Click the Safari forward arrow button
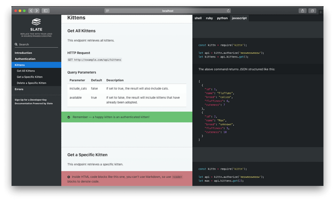Viewport: 335px width, 201px height. [37, 11]
